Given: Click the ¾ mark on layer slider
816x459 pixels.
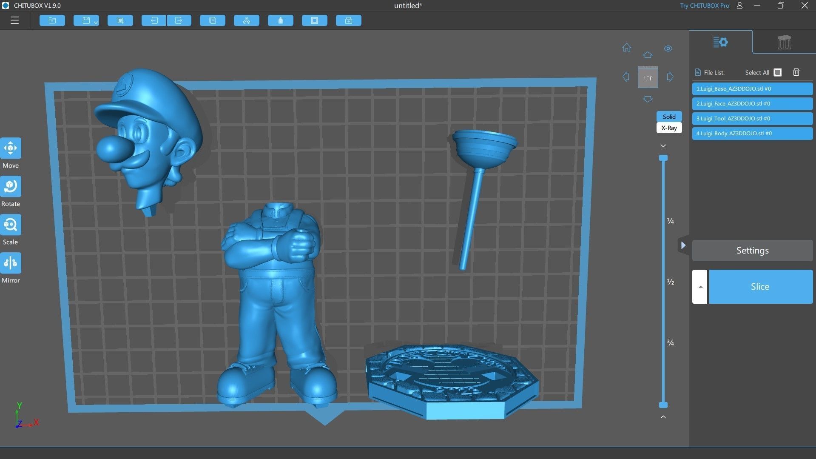Looking at the screenshot, I should (x=671, y=342).
